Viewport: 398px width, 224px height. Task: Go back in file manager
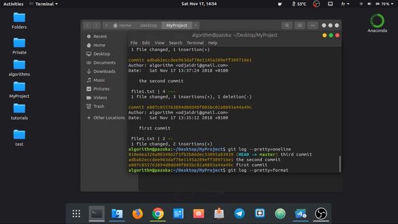(88, 26)
